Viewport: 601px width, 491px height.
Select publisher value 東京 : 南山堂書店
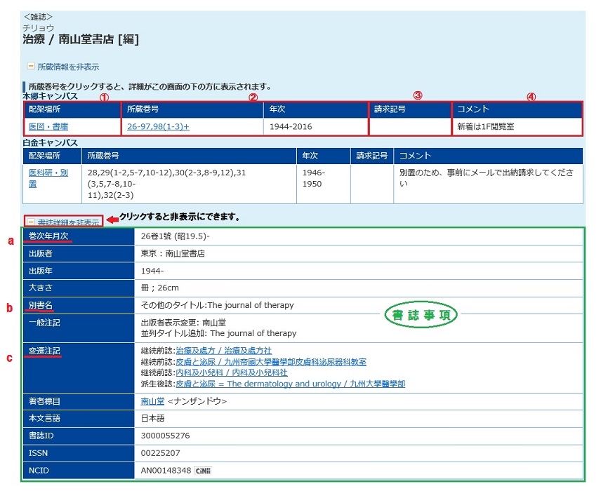click(173, 253)
